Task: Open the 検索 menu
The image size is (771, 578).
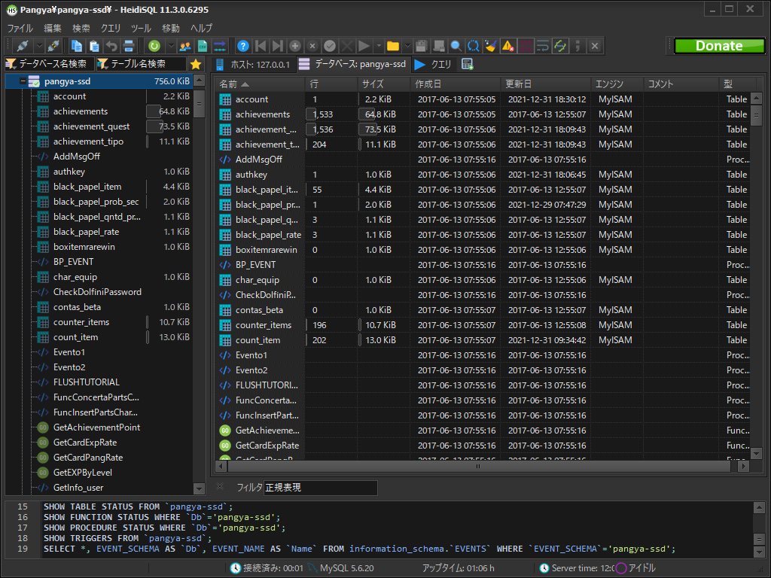Action: click(81, 28)
